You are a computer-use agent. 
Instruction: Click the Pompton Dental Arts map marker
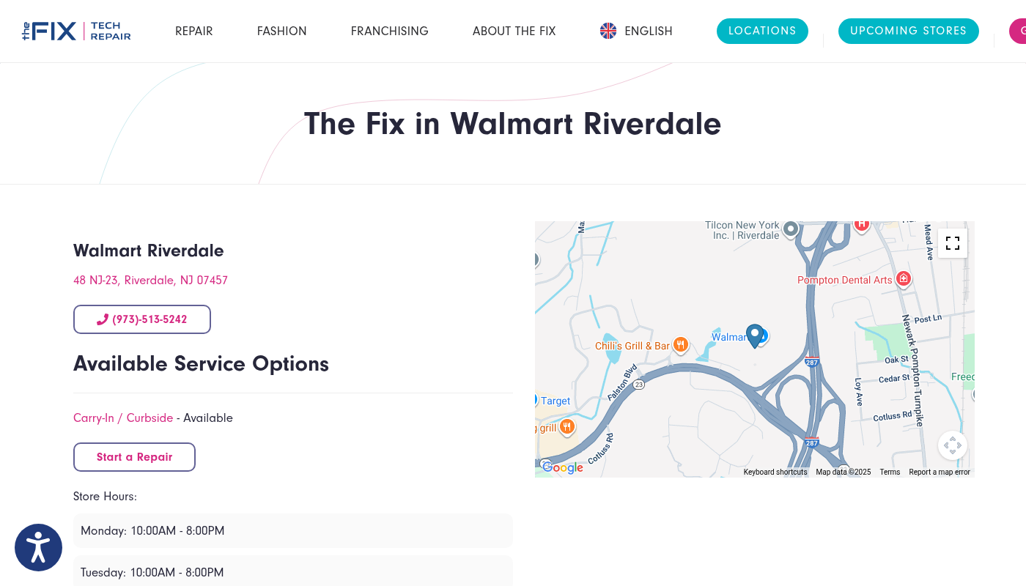click(x=904, y=278)
